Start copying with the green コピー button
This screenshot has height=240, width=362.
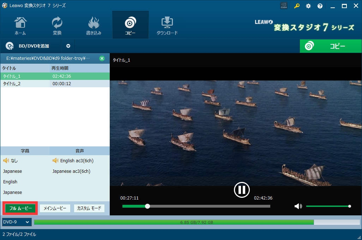tap(331, 46)
